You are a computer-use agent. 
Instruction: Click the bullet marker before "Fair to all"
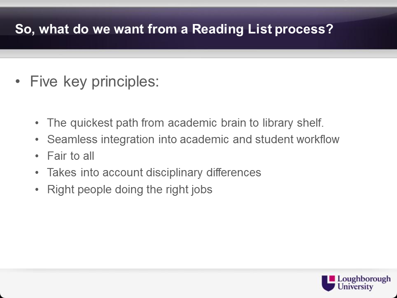[37, 156]
